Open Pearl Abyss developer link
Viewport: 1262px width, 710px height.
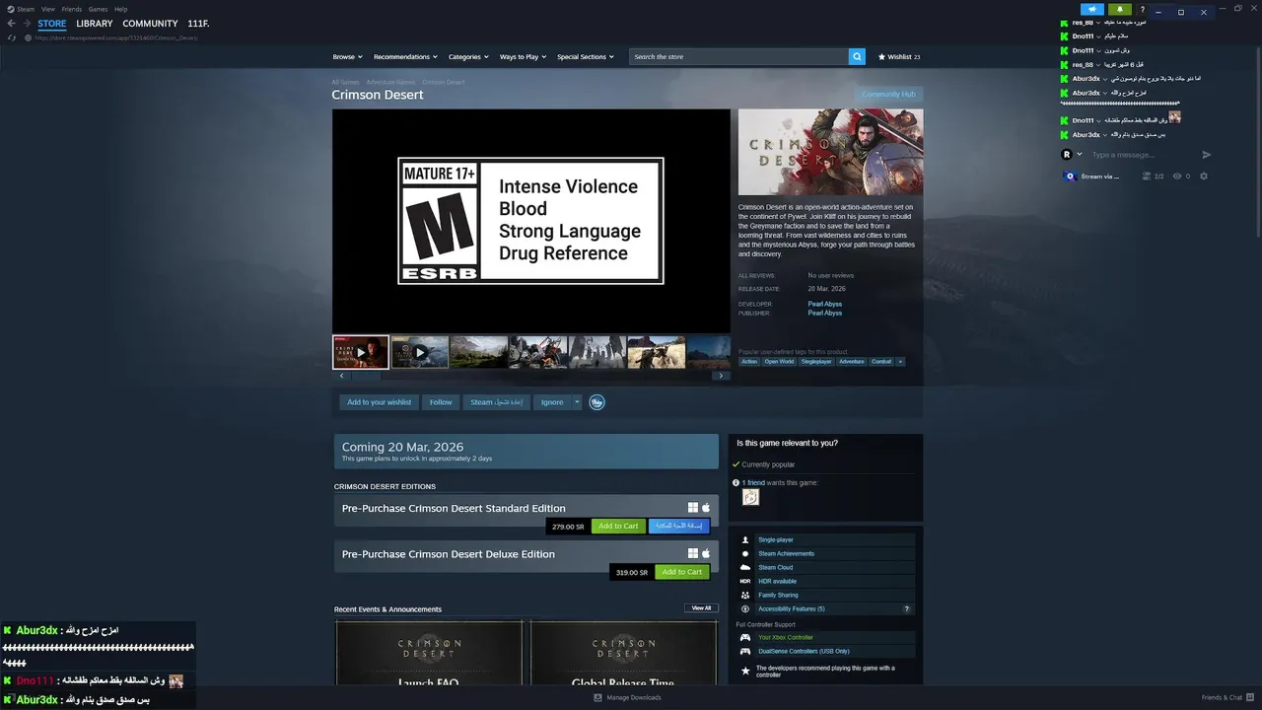point(824,304)
